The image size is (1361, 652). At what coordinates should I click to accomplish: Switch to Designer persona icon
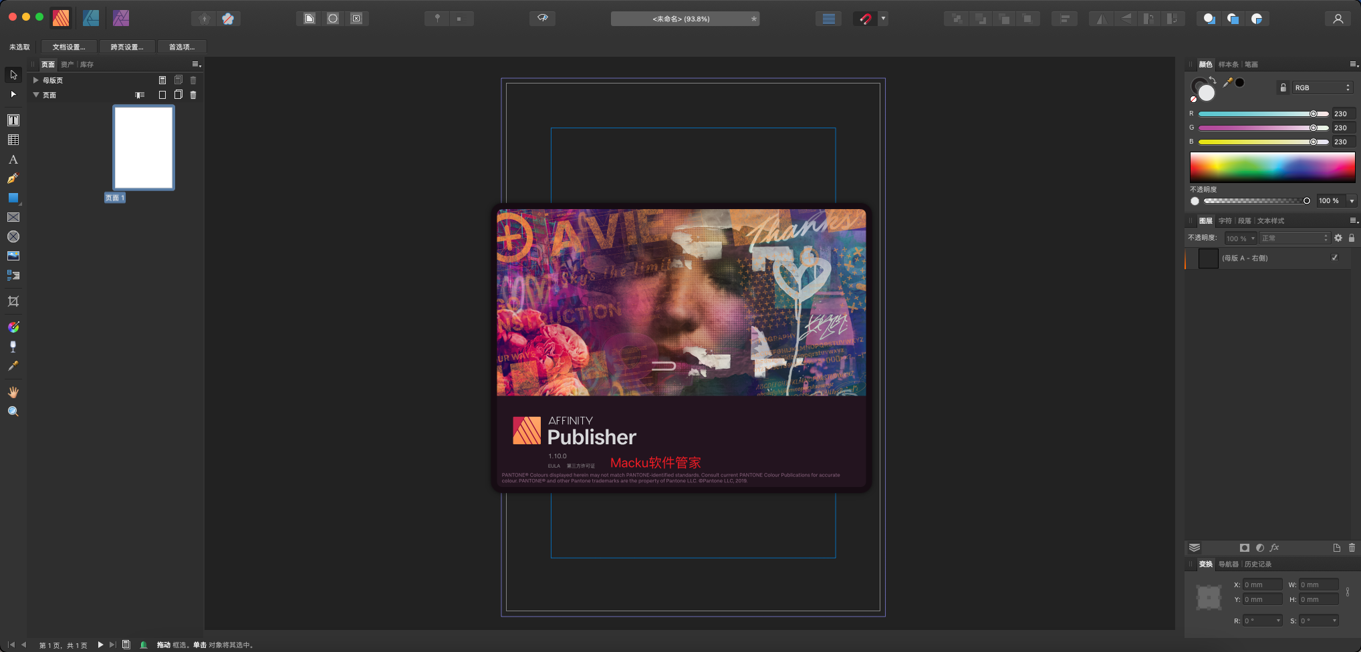pos(91,18)
